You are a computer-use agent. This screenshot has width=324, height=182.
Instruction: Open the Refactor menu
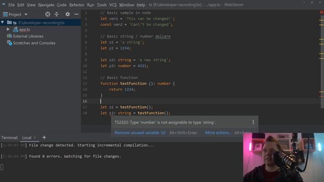tap(76, 5)
